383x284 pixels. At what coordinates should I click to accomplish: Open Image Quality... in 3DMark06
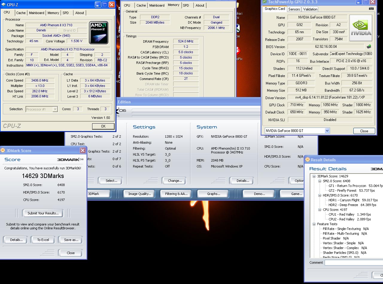pos(139,194)
